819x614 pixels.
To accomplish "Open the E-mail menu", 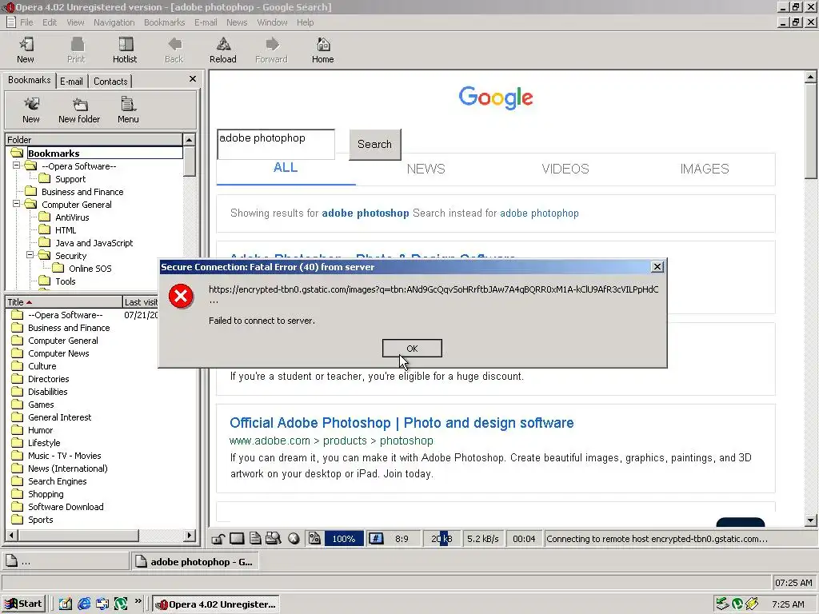I will click(206, 22).
